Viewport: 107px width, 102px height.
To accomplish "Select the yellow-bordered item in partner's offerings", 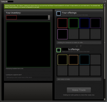I will (x=63, y=60).
